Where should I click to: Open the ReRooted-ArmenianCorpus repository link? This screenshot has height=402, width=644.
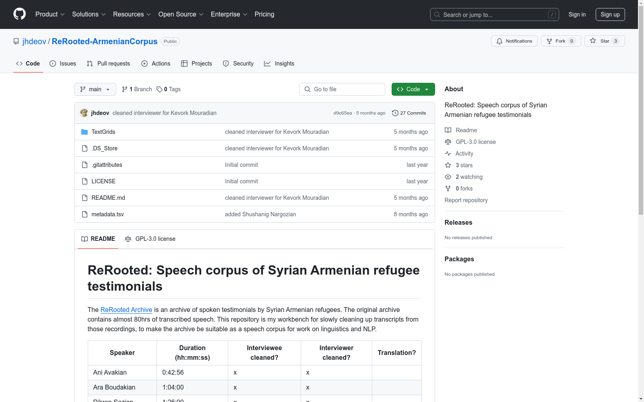point(105,41)
